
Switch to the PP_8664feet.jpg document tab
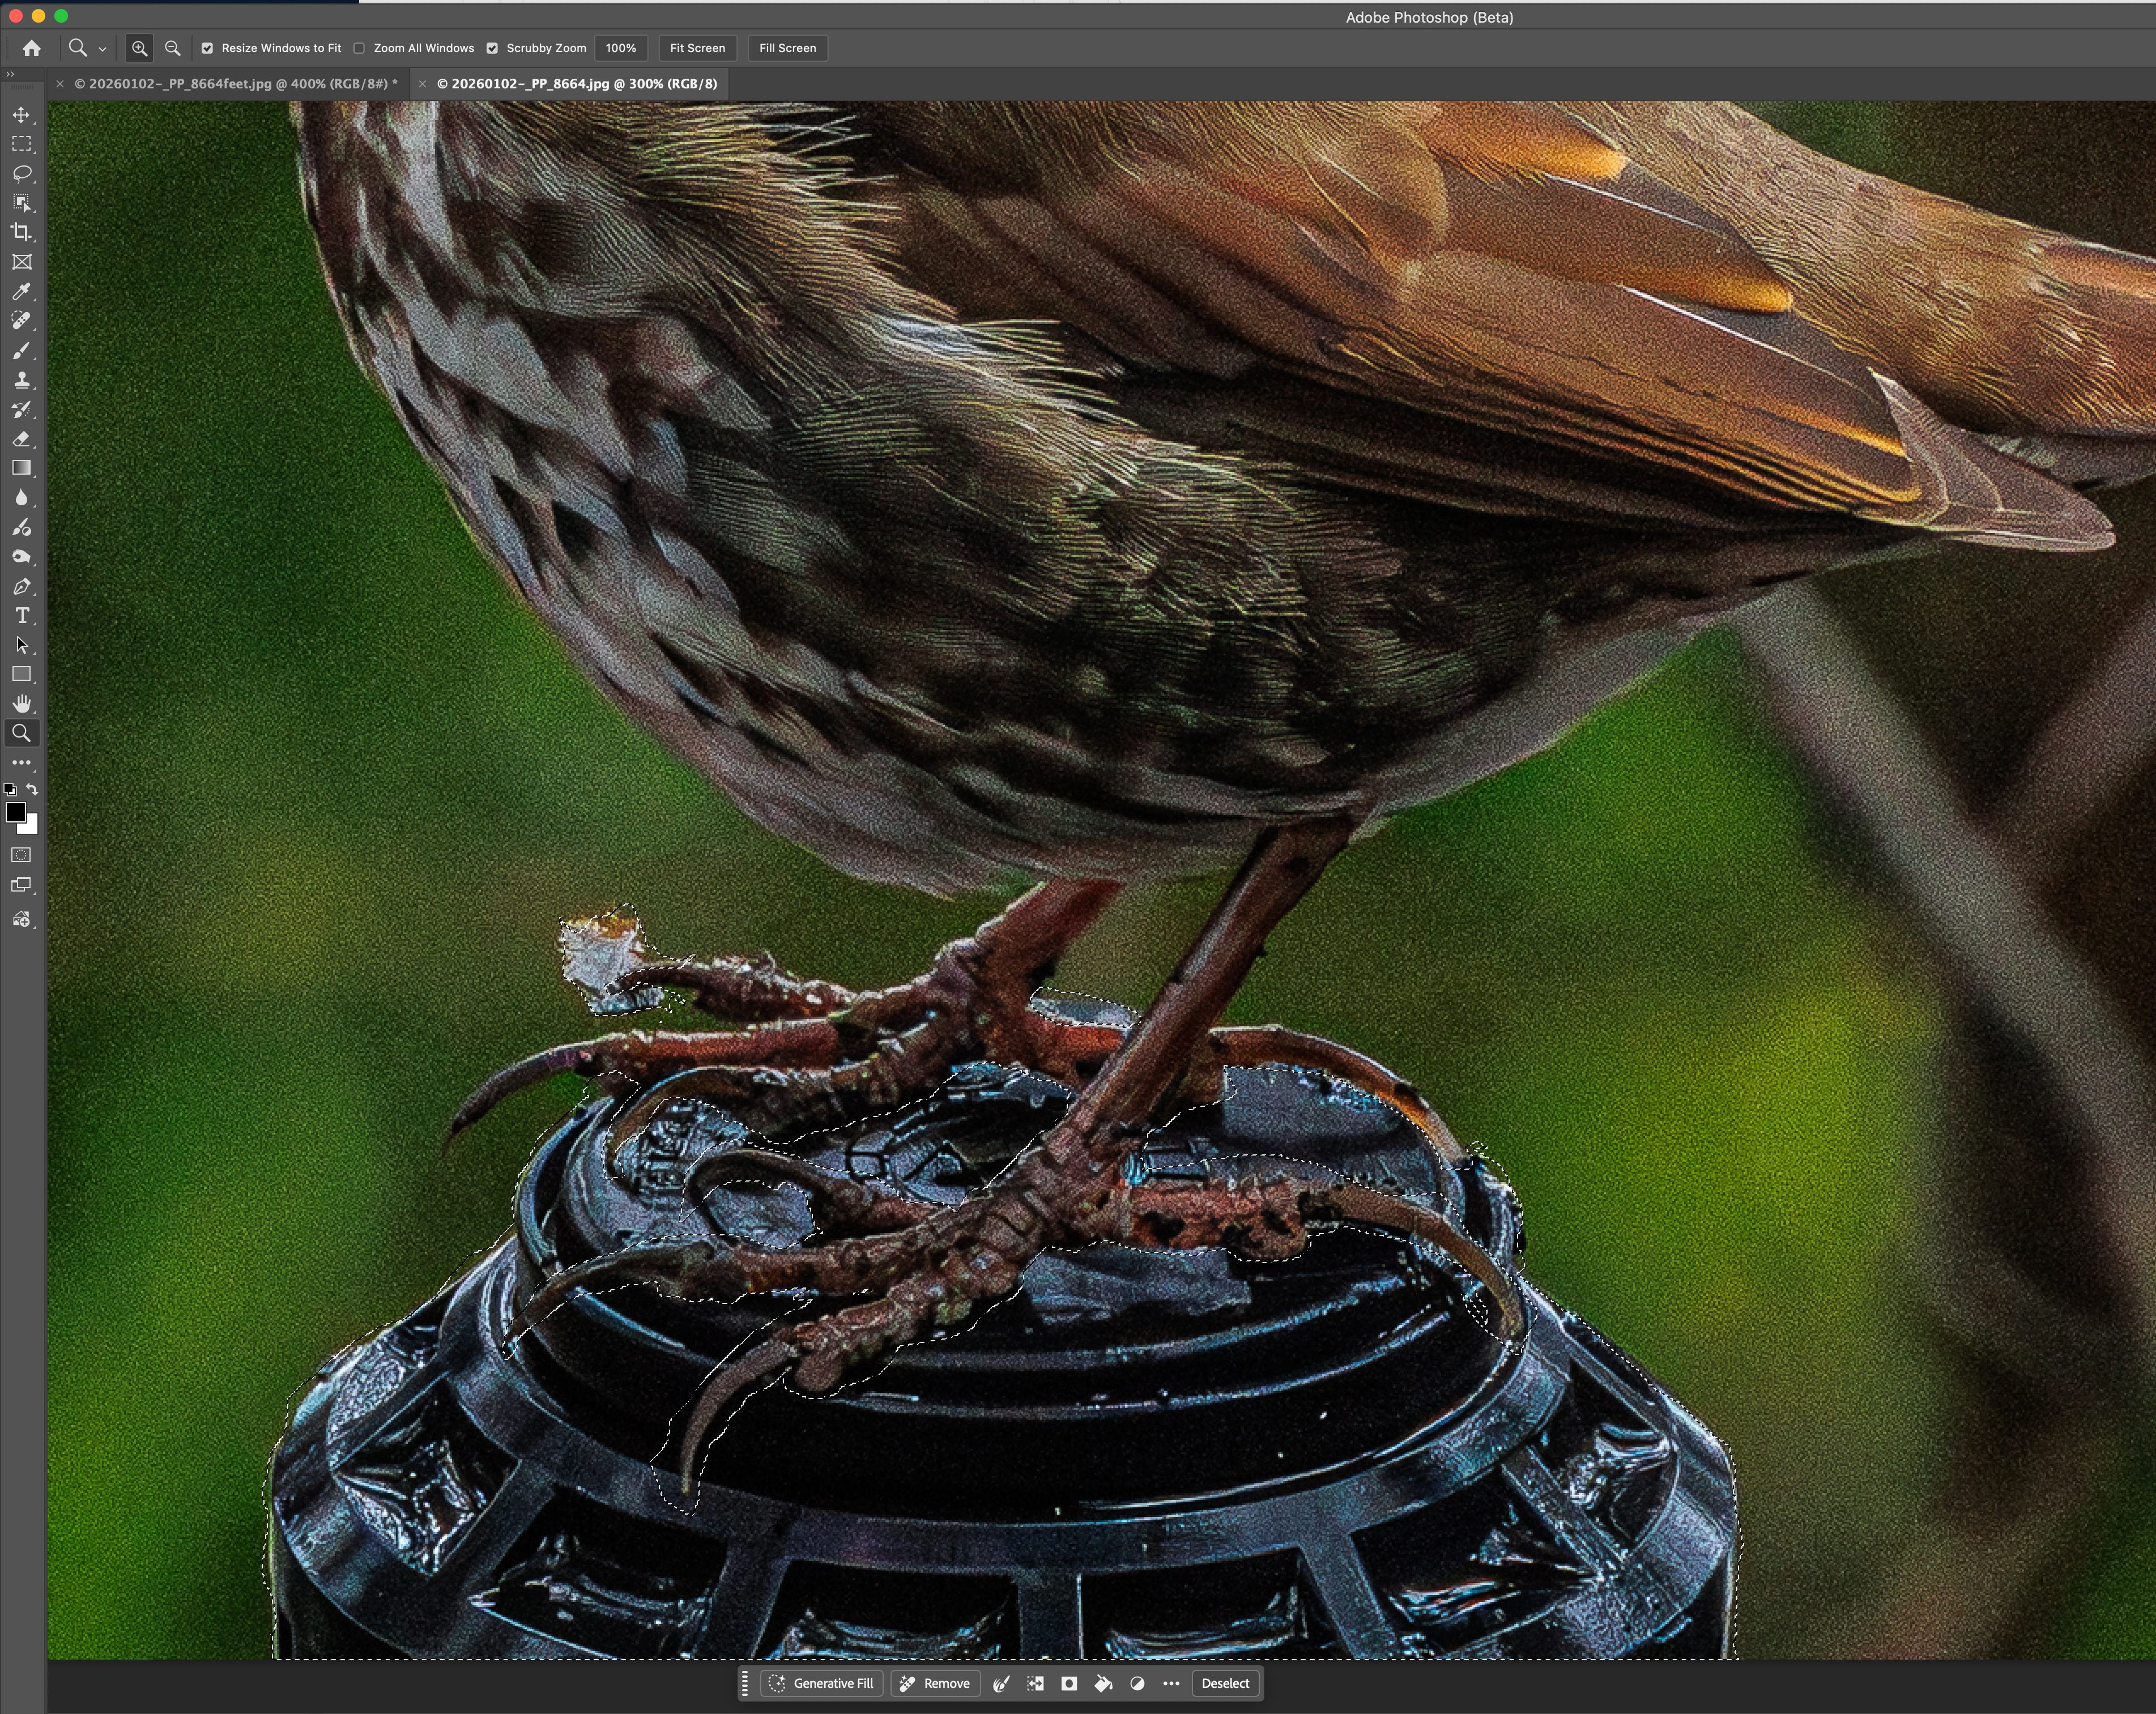coord(235,84)
